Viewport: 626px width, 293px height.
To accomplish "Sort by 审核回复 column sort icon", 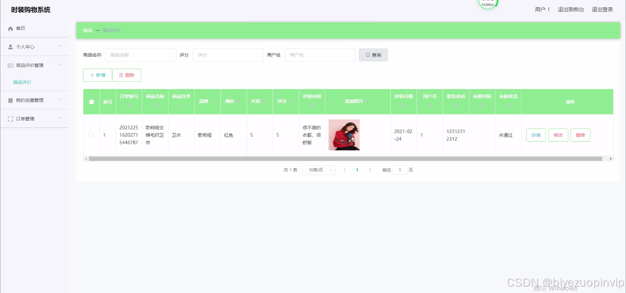I will tap(482, 106).
